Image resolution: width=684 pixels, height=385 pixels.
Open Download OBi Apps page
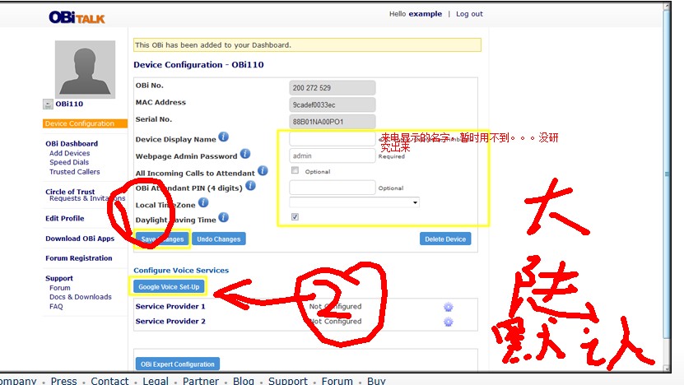80,239
